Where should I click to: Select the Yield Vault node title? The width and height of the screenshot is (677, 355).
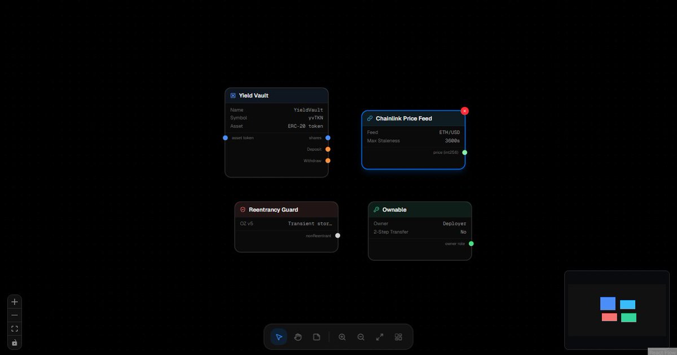point(254,96)
